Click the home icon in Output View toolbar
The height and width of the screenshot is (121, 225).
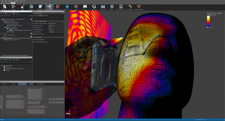click(5, 59)
